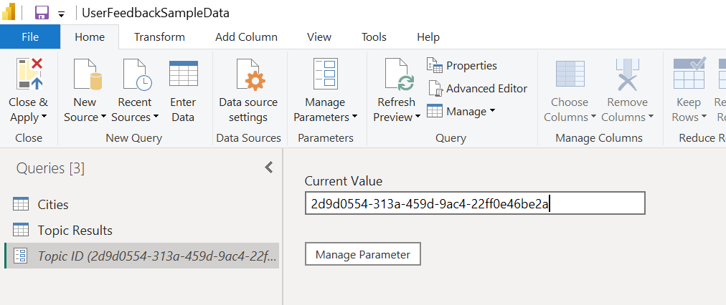Screen dimensions: 726x305
Task: Click the Close & Apply icon
Action: (x=29, y=74)
